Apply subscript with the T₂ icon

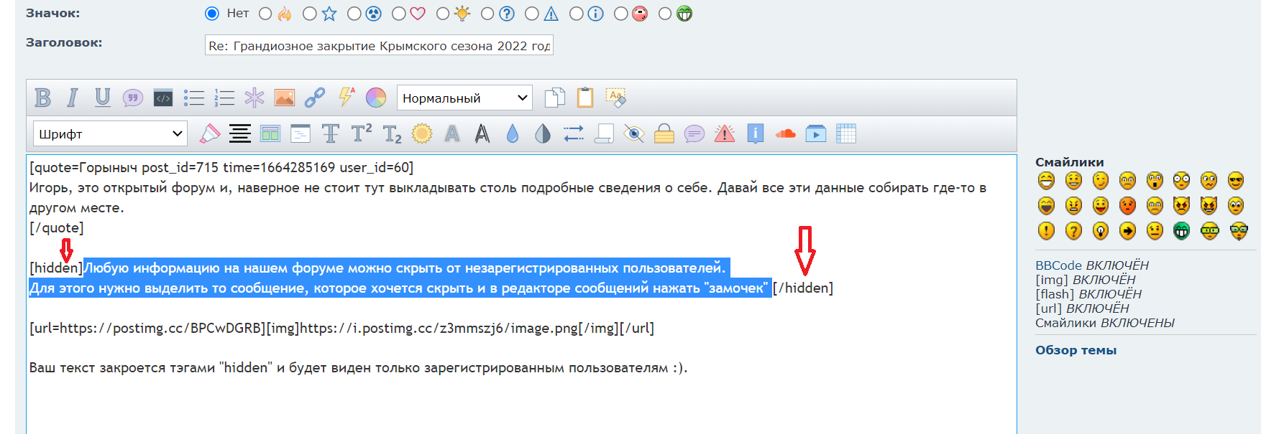pyautogui.click(x=392, y=133)
